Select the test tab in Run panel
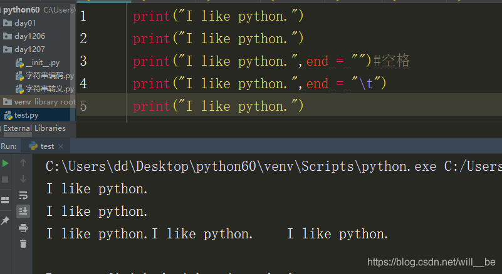Screen dimensions: 502x274 46,146
